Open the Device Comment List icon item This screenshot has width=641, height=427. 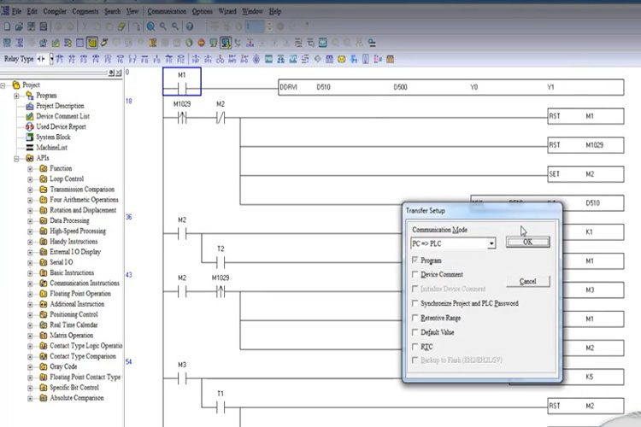click(x=29, y=116)
